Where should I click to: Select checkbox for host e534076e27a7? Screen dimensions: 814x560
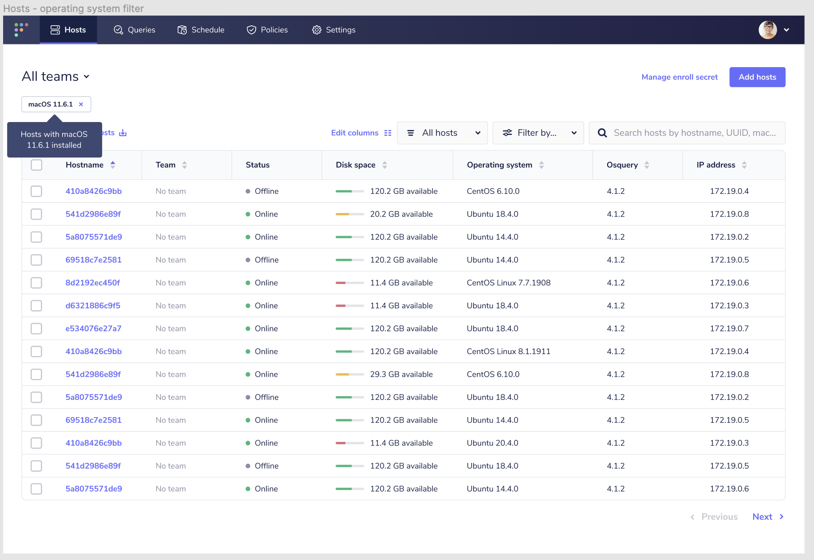click(36, 328)
